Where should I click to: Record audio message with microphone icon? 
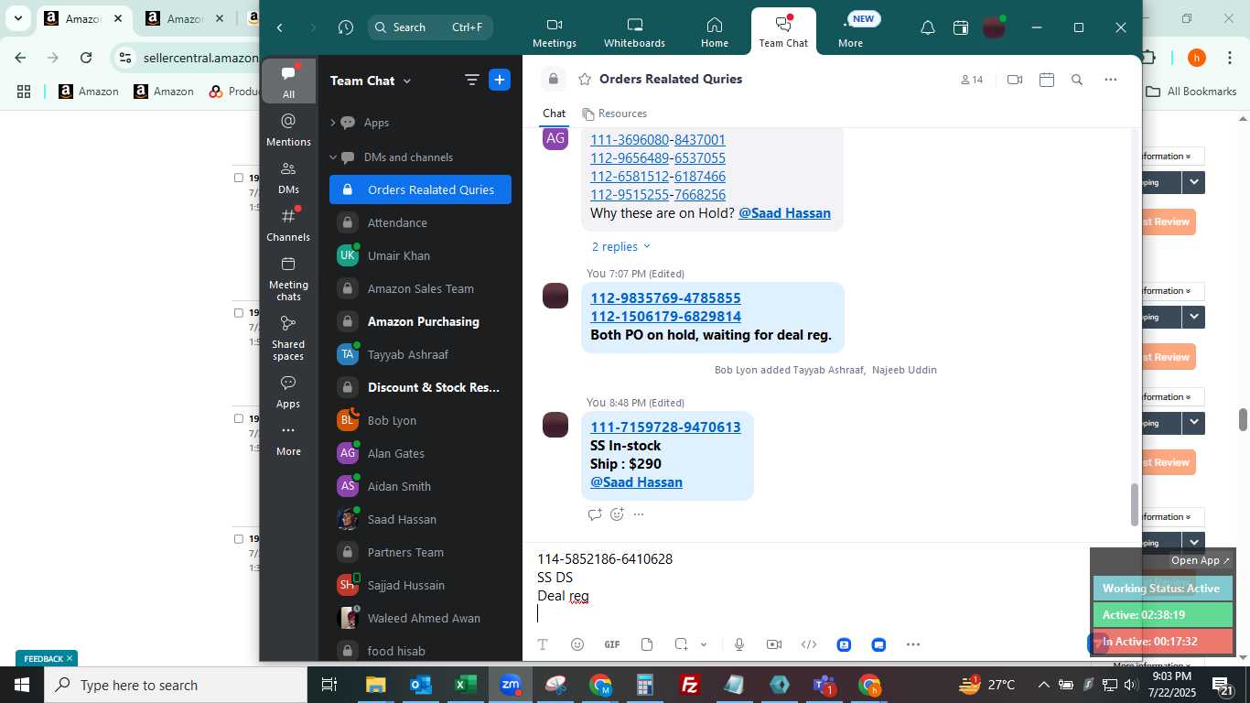739,644
